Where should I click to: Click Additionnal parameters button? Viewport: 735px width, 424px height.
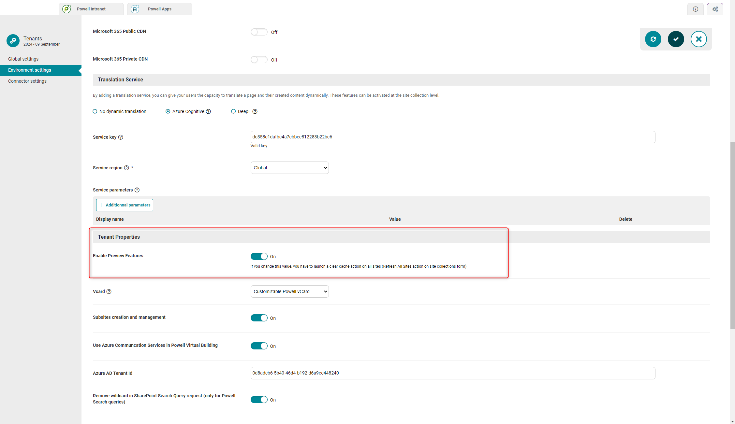(125, 205)
